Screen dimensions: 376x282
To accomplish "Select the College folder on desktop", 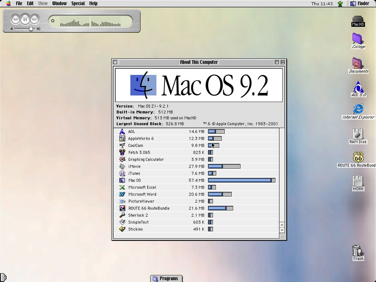I will [358, 39].
